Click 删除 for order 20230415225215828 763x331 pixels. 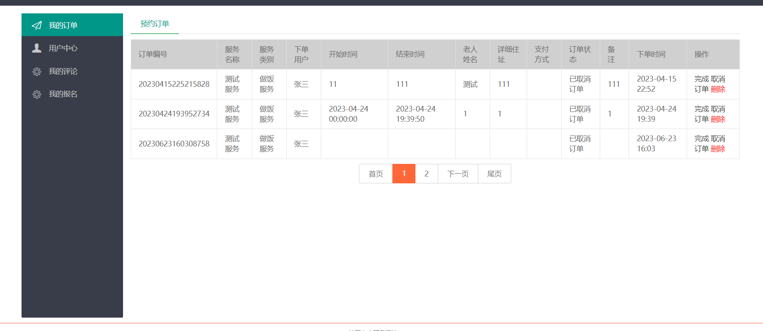pyautogui.click(x=718, y=89)
